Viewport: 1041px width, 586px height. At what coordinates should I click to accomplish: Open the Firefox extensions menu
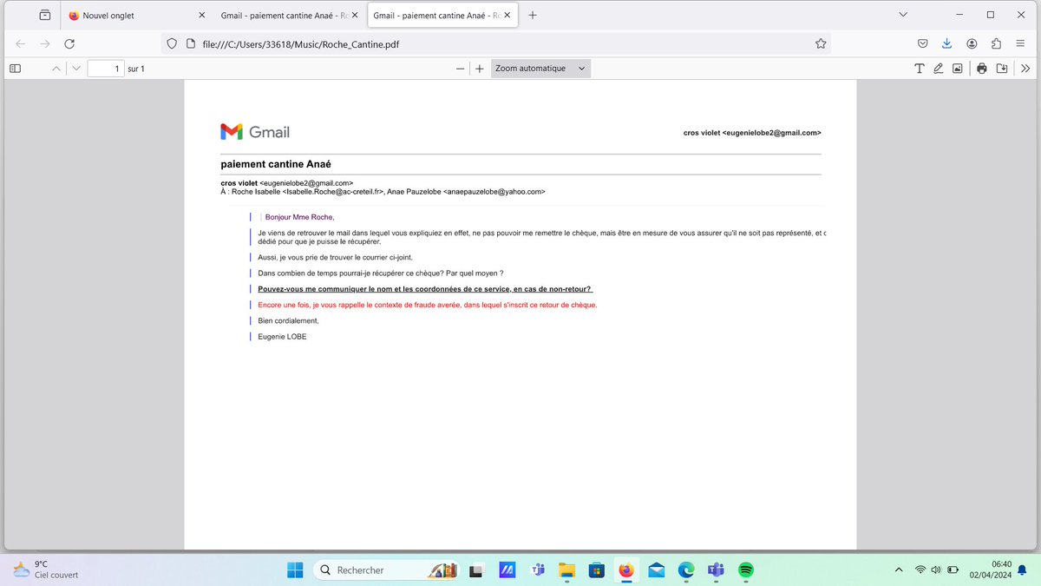click(x=996, y=43)
